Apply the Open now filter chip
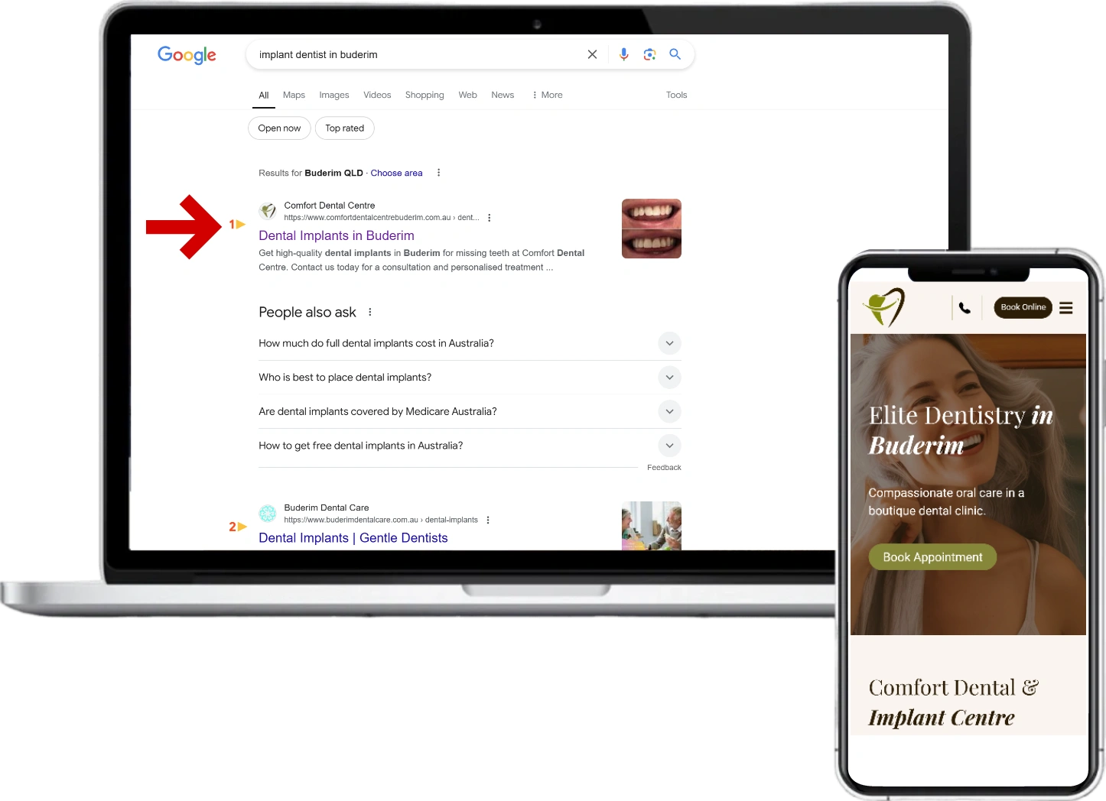1106x801 pixels. (279, 128)
